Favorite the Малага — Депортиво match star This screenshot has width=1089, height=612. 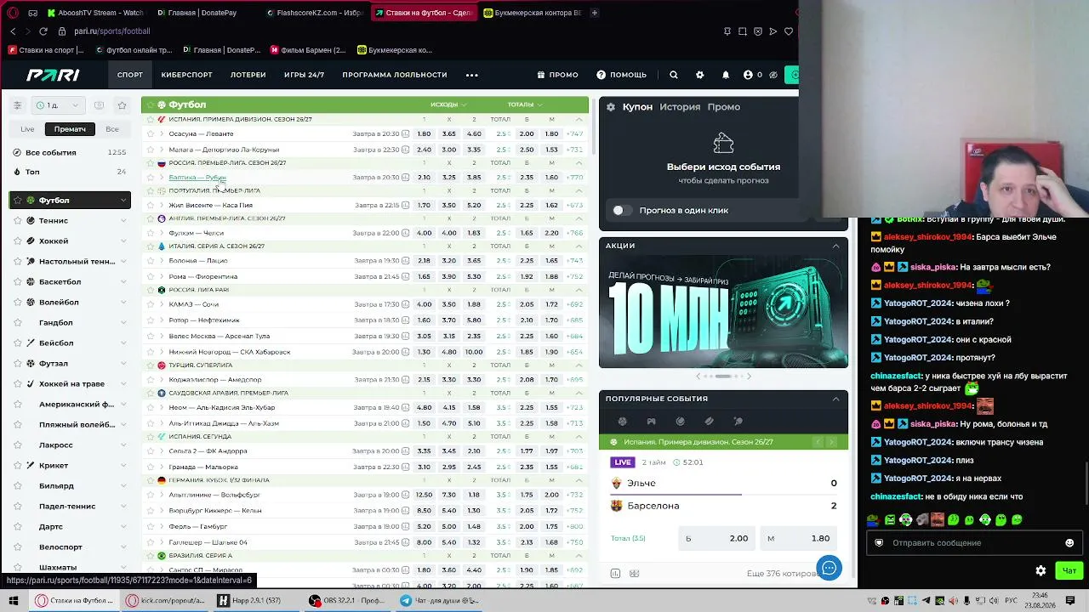point(151,150)
